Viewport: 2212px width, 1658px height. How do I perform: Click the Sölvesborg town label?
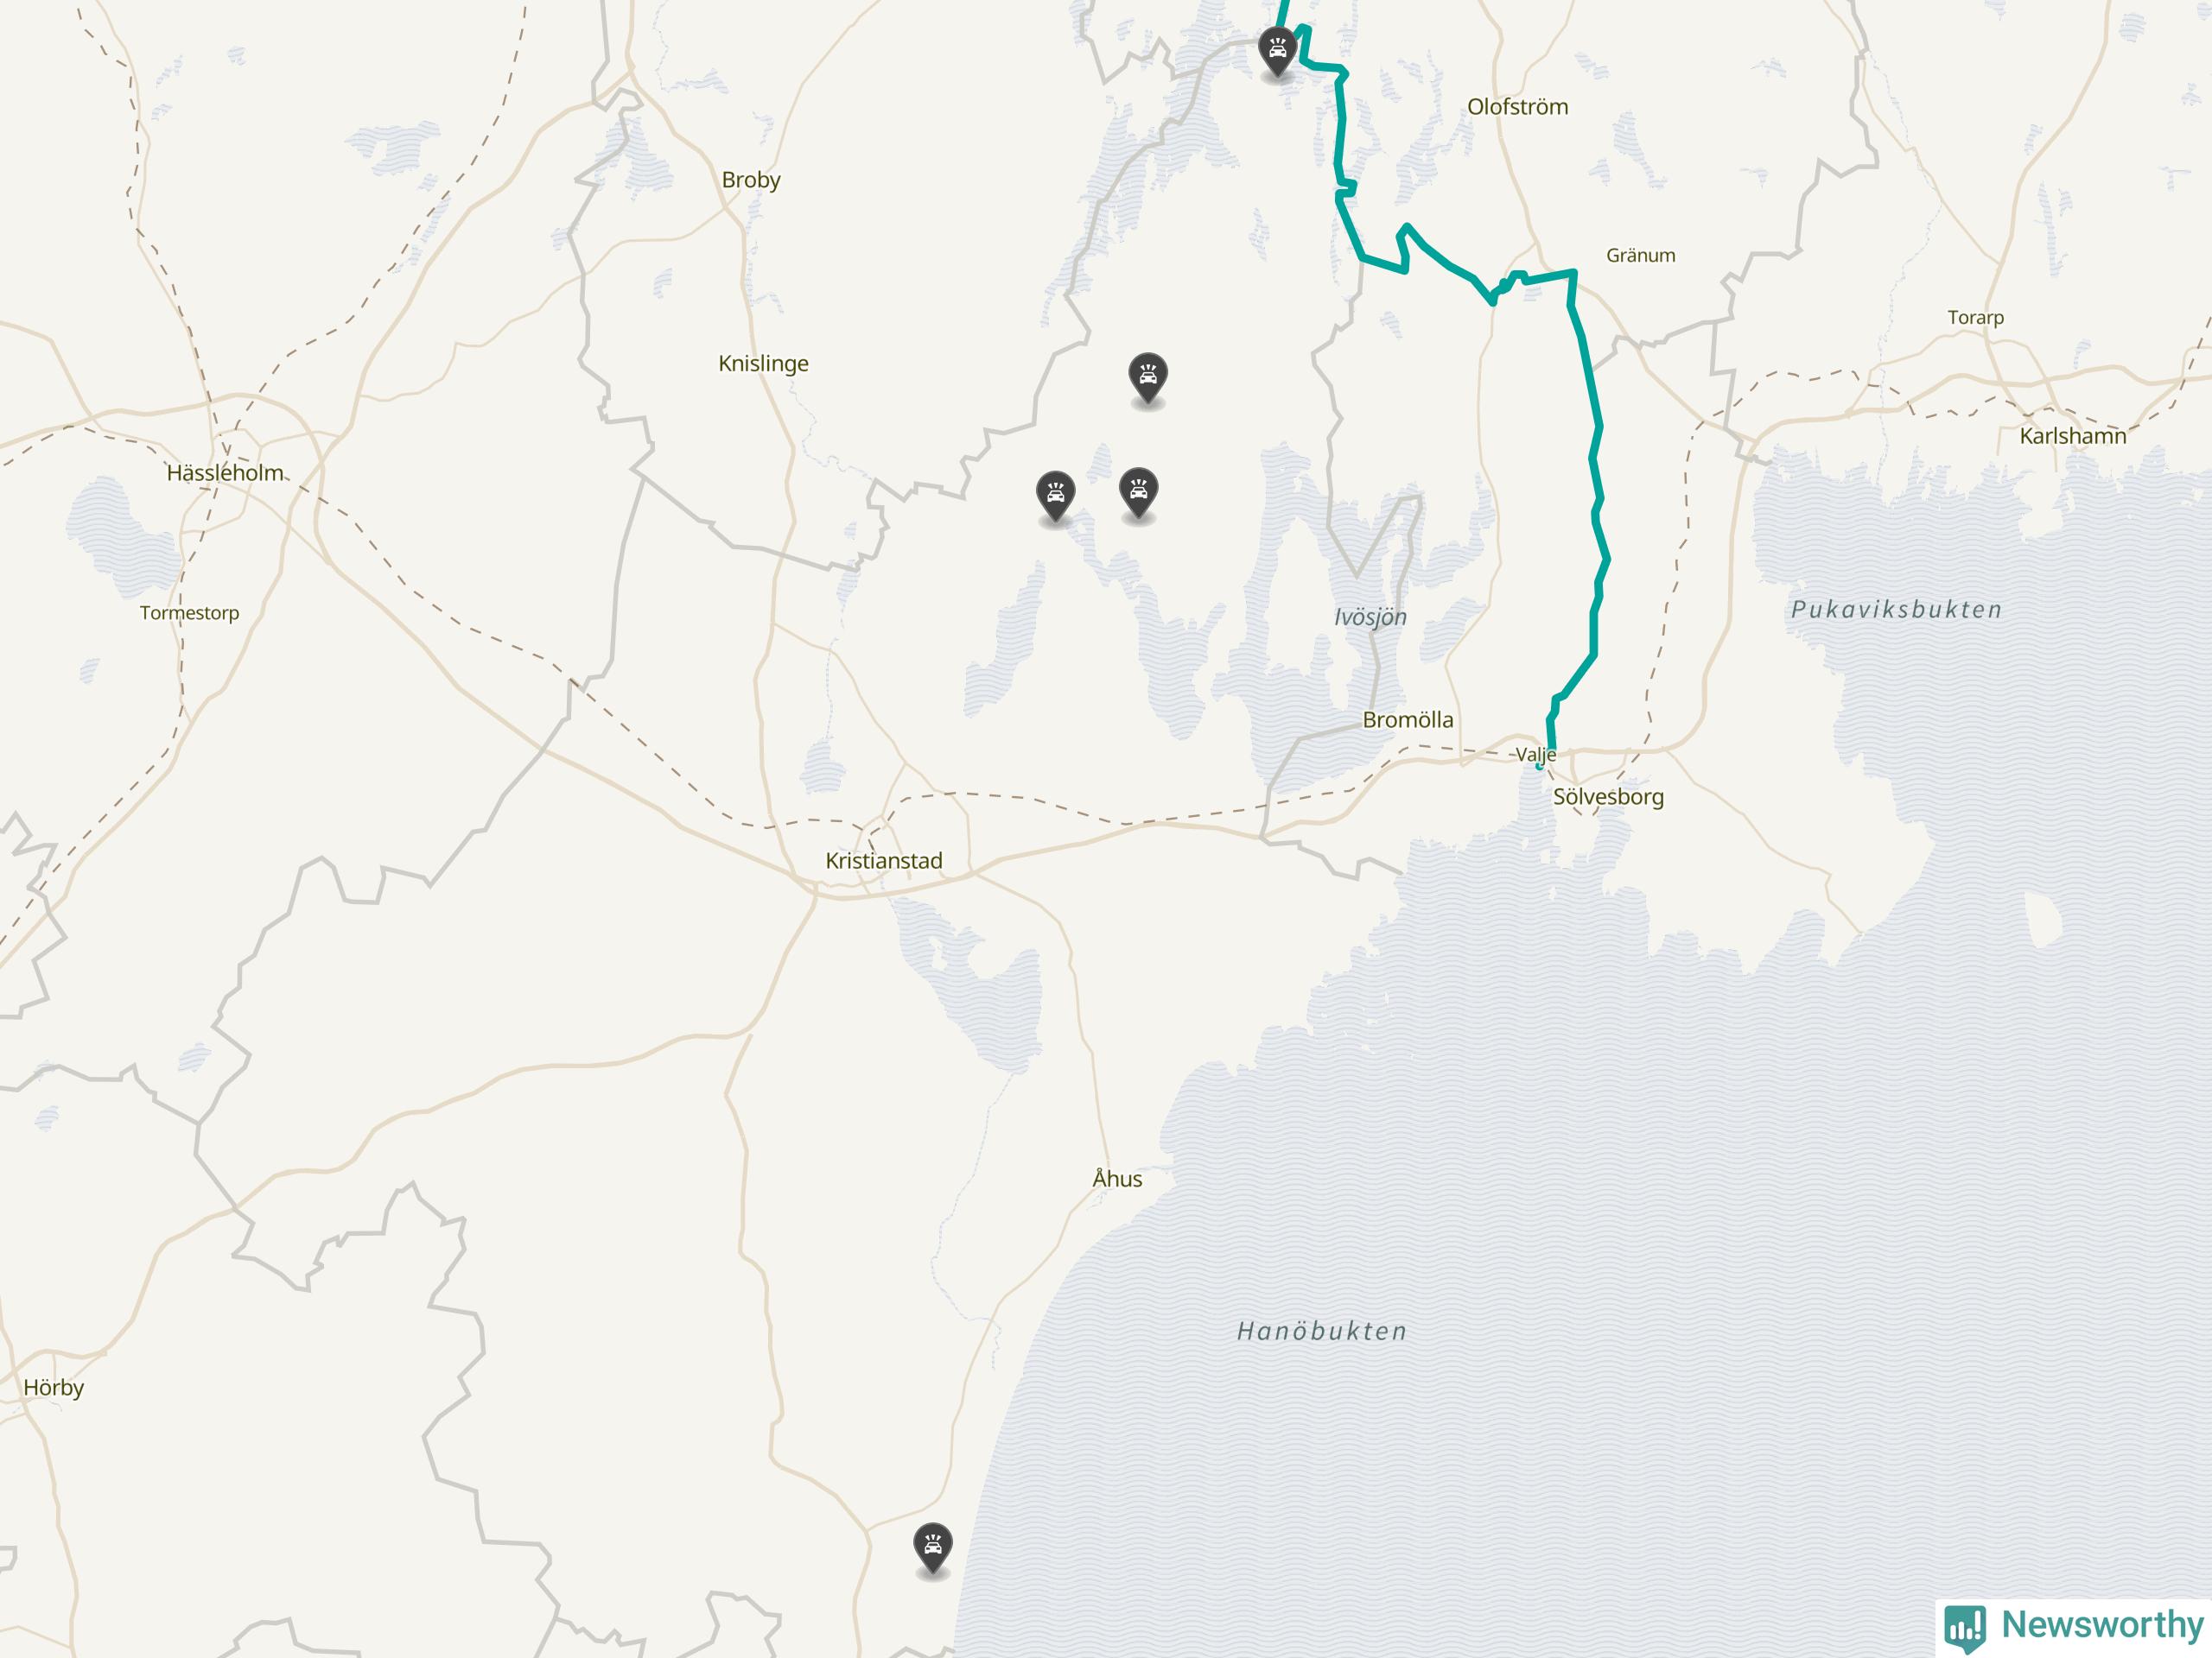(1608, 796)
